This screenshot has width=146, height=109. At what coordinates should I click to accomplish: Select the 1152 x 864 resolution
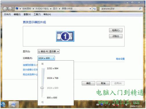pos(52,68)
